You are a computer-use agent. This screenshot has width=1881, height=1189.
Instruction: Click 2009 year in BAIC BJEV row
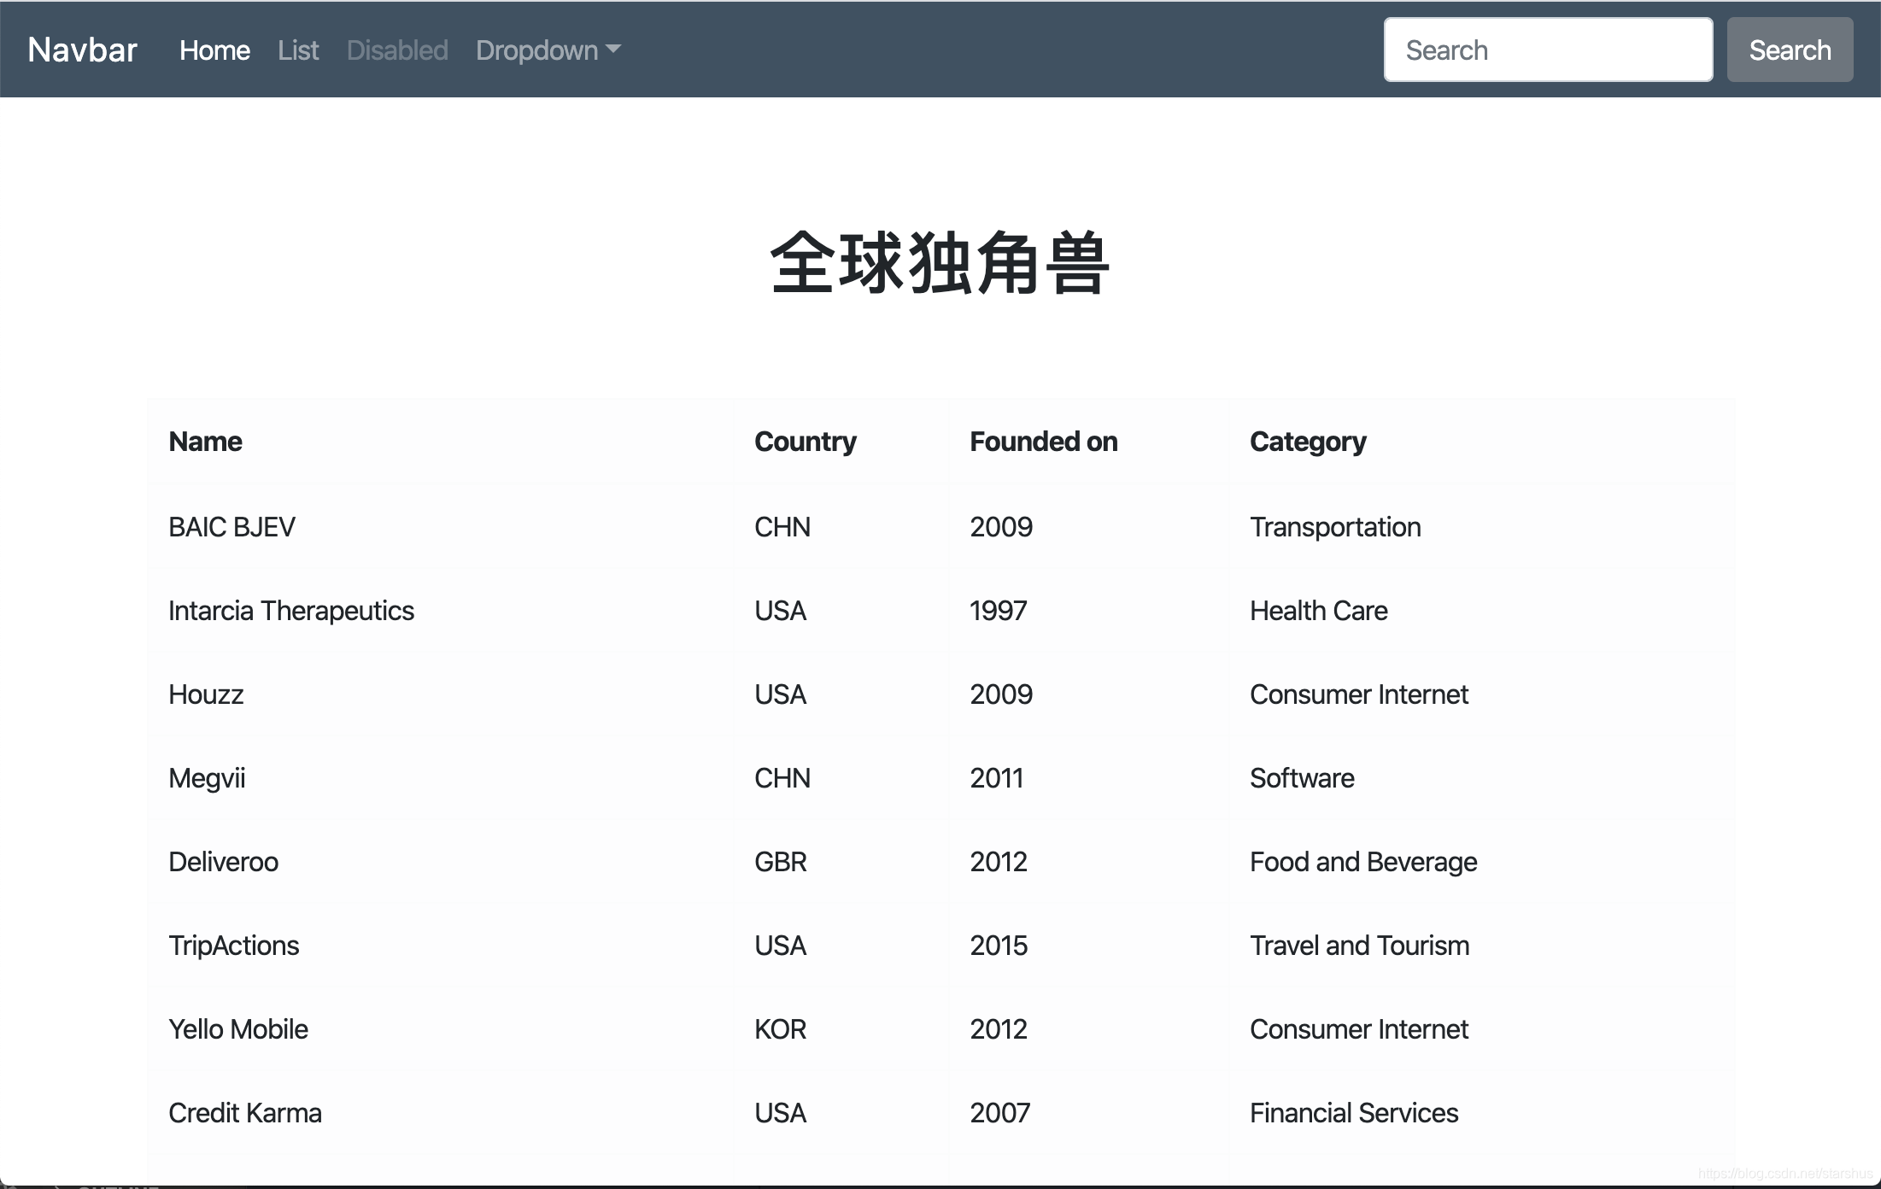pyautogui.click(x=1001, y=527)
